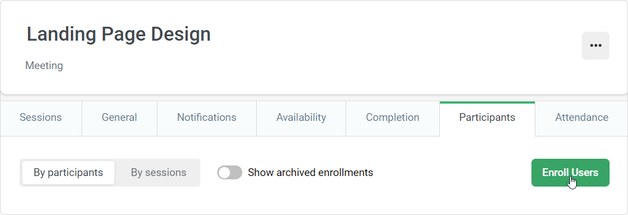
Task: Toggle Show archived enrollments switch
Action: tap(229, 173)
